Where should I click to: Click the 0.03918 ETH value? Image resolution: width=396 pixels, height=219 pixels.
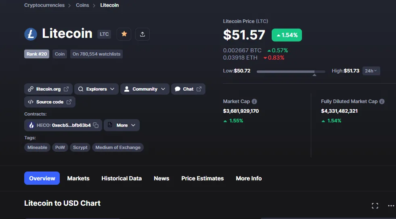click(240, 58)
